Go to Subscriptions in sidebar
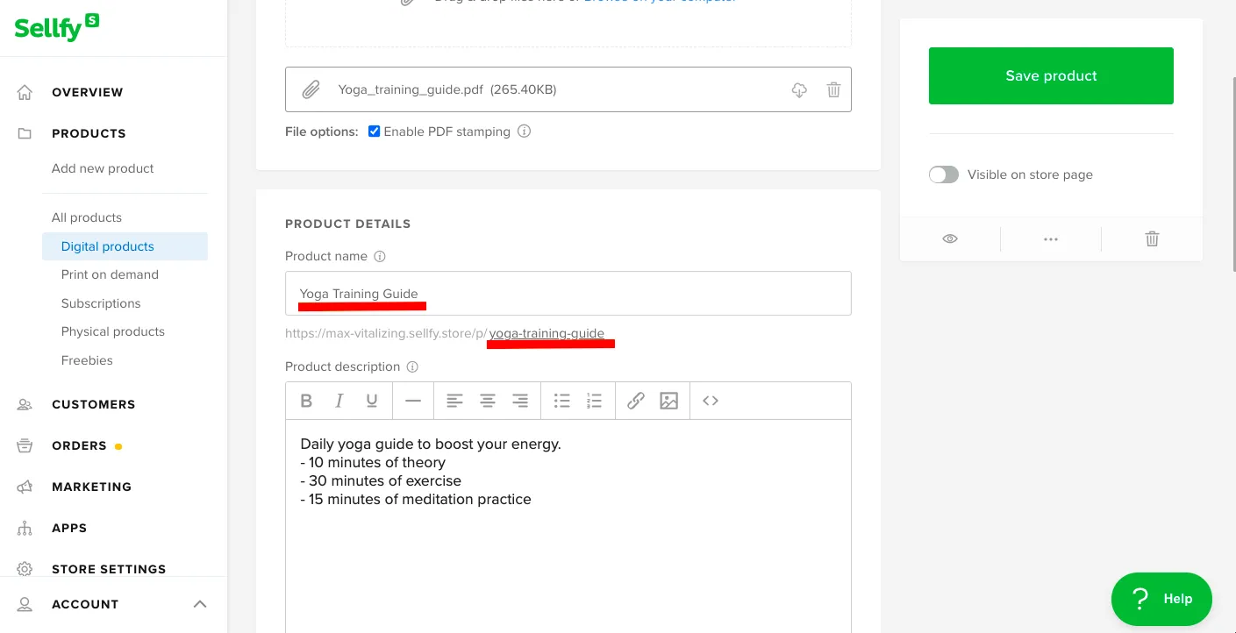 101,303
